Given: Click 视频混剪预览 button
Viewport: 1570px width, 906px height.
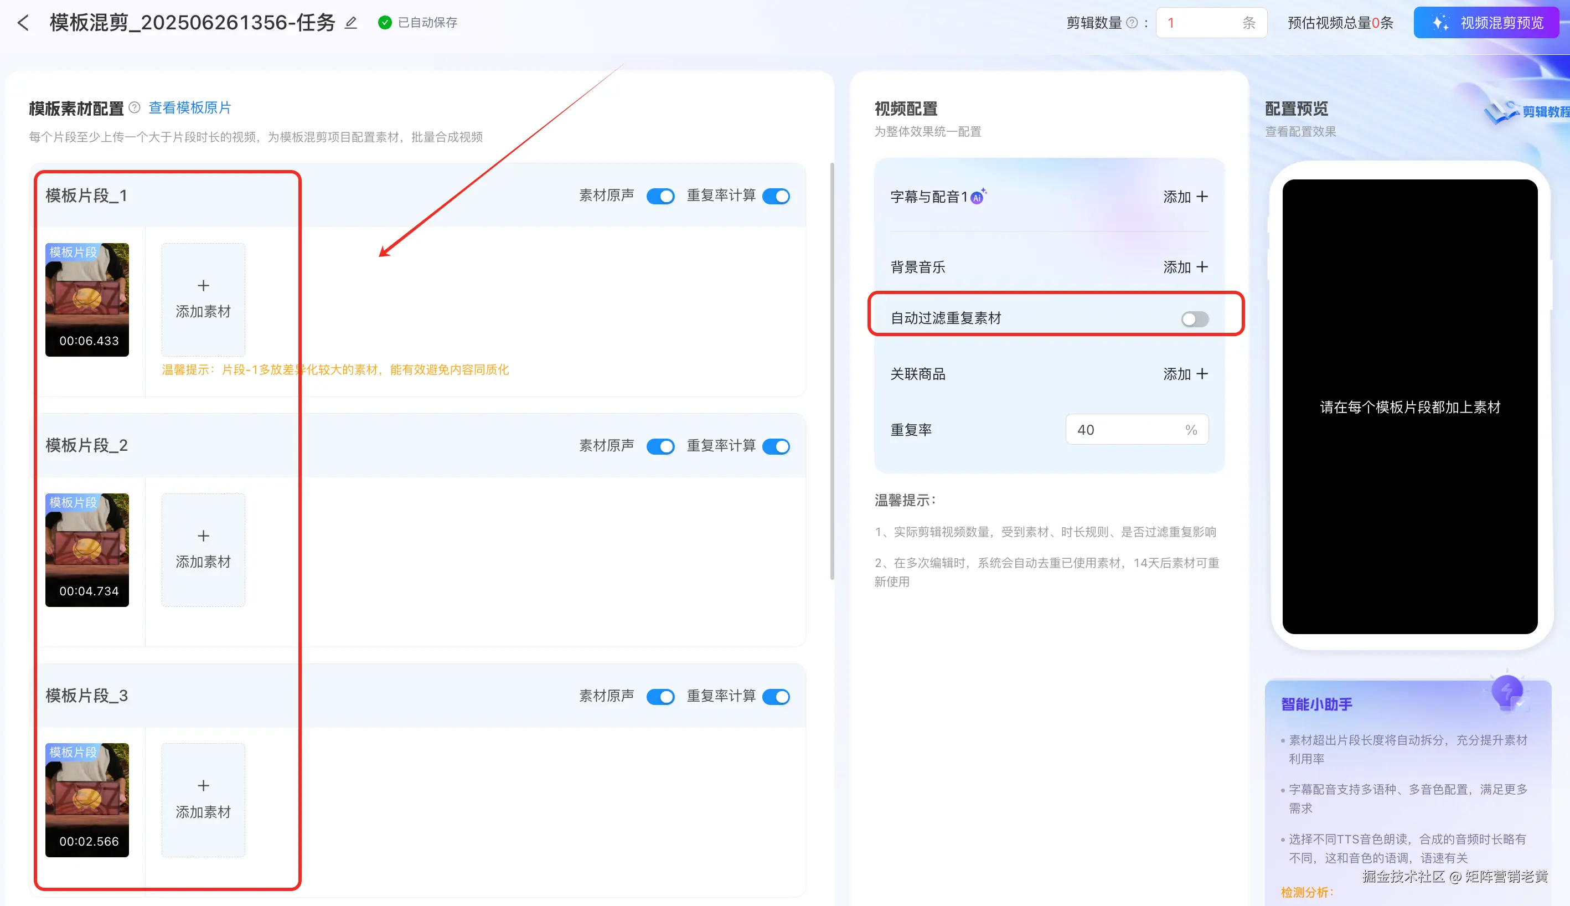Looking at the screenshot, I should pos(1485,23).
